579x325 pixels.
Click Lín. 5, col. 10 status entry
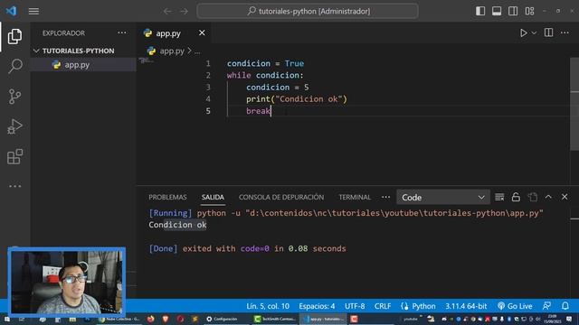pyautogui.click(x=268, y=306)
